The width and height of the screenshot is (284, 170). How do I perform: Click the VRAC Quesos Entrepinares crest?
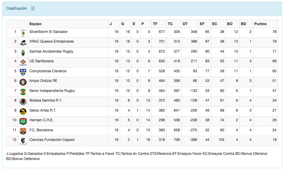coord(23,42)
